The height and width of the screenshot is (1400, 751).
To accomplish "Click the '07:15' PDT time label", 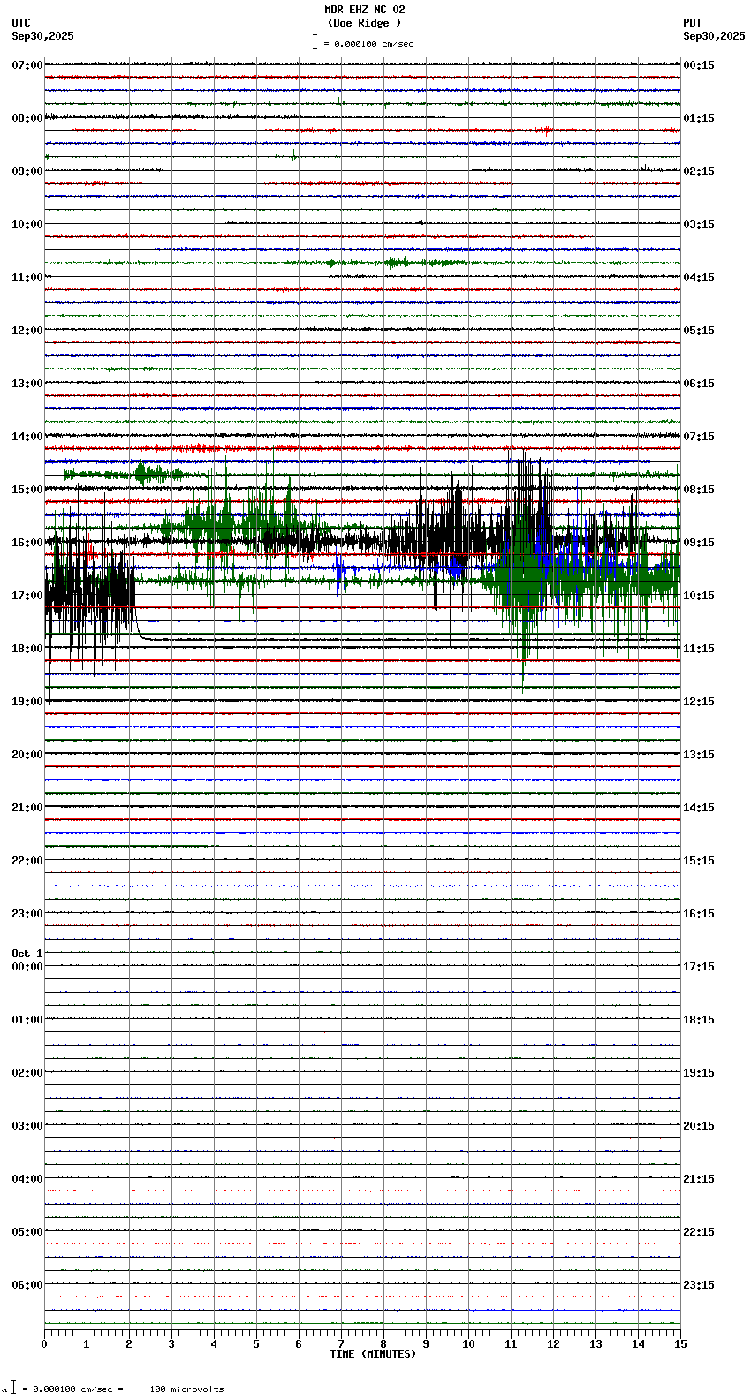I will click(699, 437).
